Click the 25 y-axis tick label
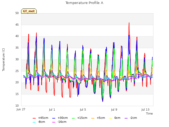Viewport: 169px width, 127px height. point(17,71)
